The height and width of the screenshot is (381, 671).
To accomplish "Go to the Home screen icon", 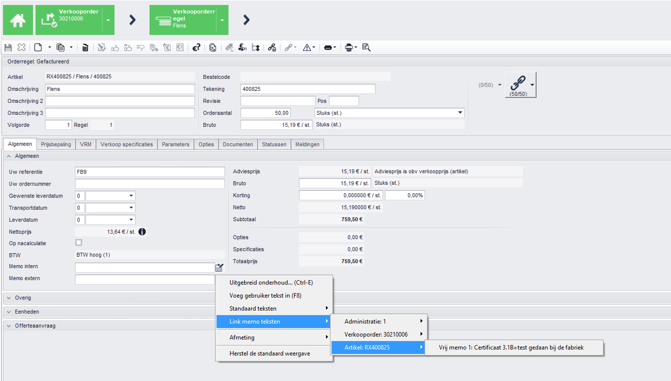I will pyautogui.click(x=18, y=20).
